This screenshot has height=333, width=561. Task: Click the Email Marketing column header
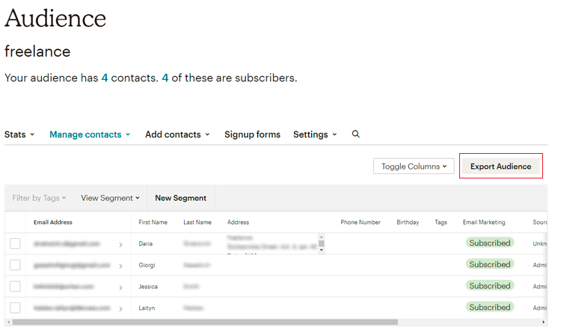pyautogui.click(x=484, y=222)
